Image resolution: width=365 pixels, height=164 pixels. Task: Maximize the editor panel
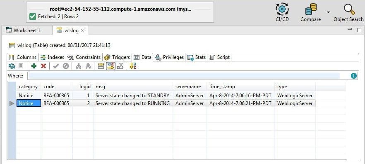[359, 30]
